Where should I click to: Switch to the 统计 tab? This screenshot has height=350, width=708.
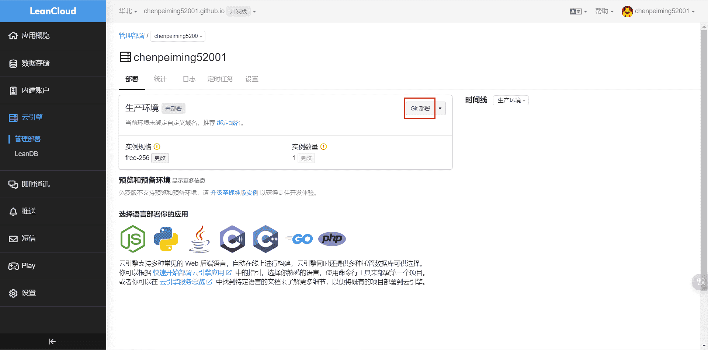click(x=160, y=79)
